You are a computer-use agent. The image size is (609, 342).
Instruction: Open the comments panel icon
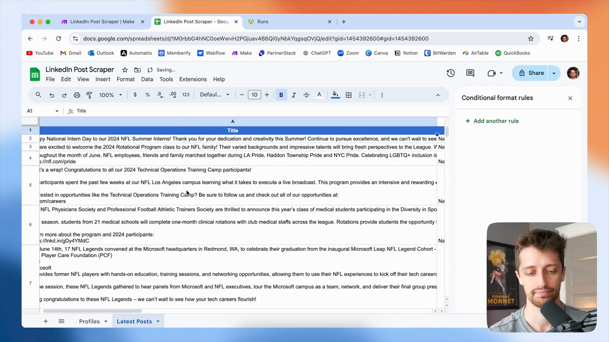(470, 73)
